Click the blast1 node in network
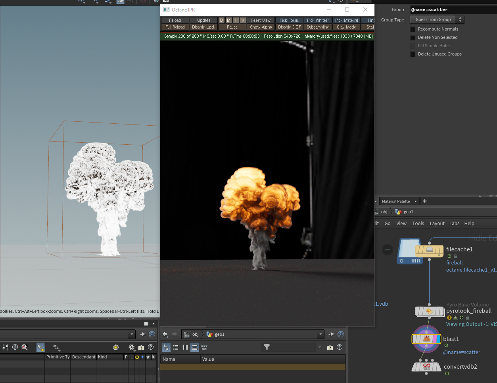The width and height of the screenshot is (497, 383). (x=426, y=339)
